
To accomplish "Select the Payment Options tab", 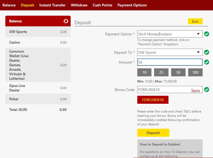I will (x=132, y=5).
